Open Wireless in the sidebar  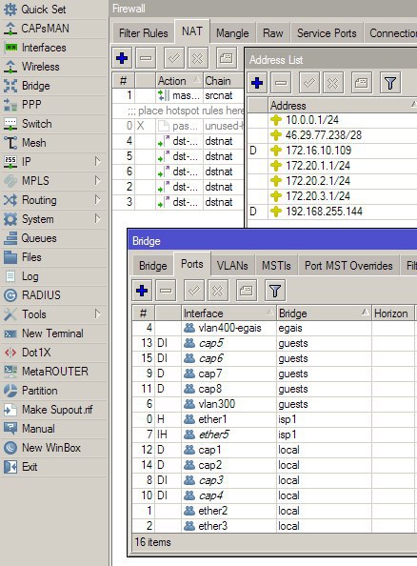(54, 67)
